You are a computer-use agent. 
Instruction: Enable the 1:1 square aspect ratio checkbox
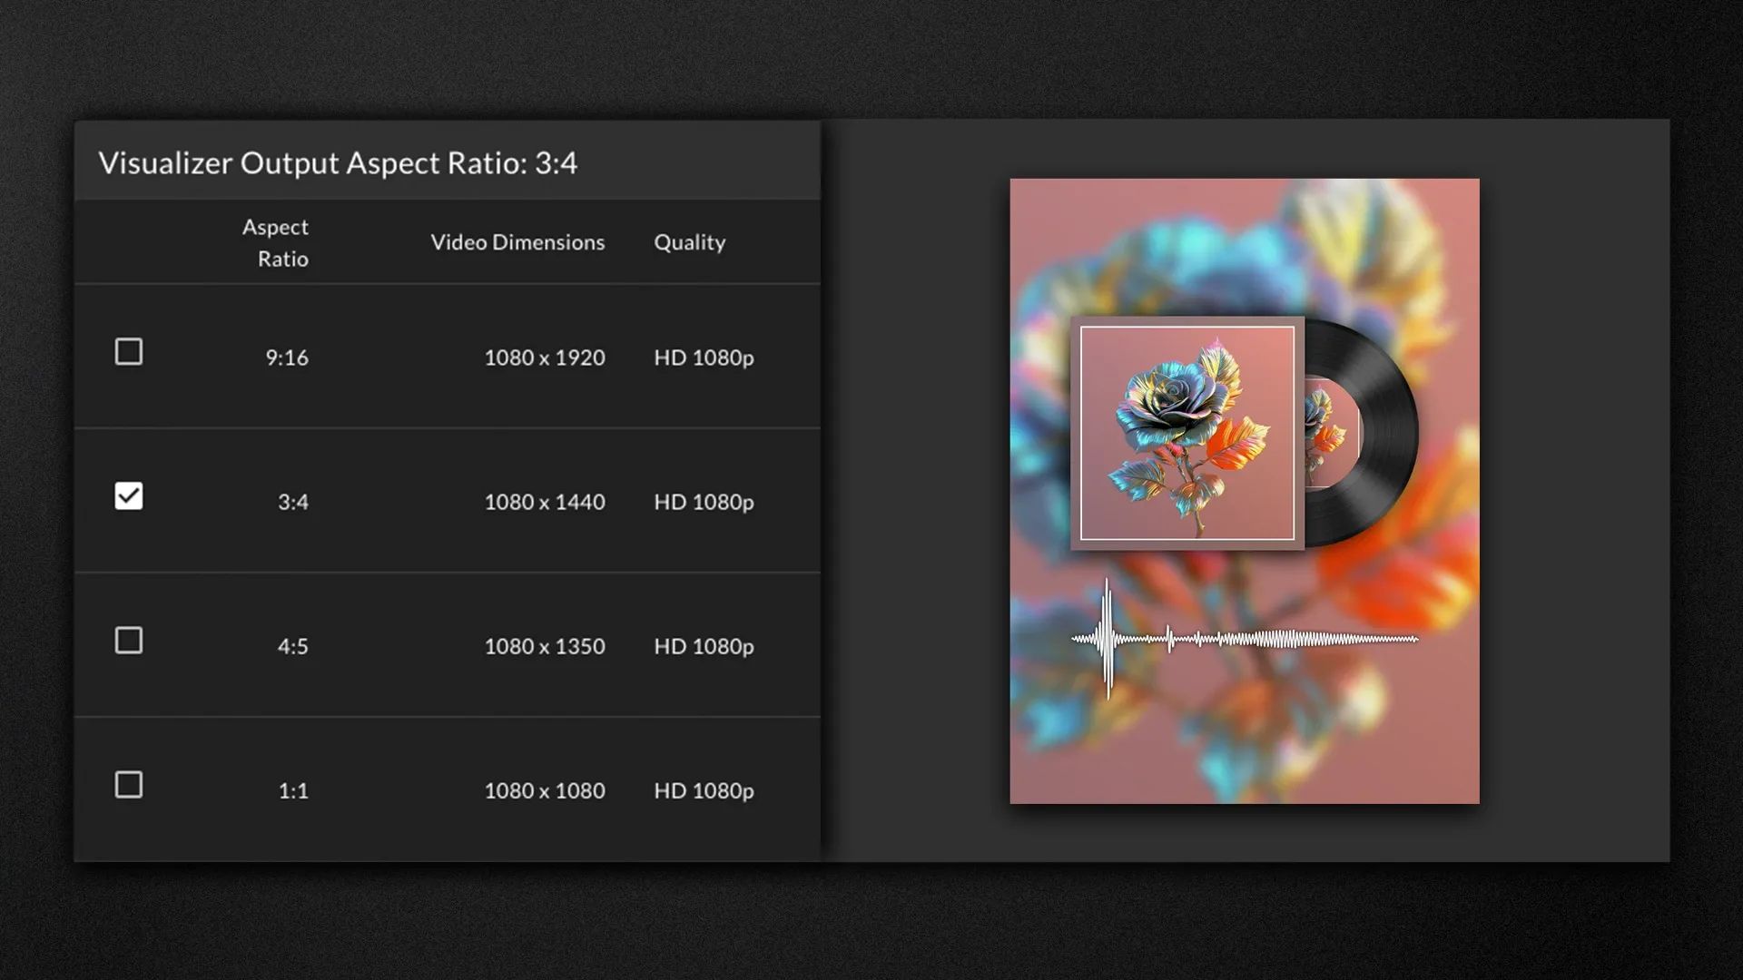(x=129, y=785)
